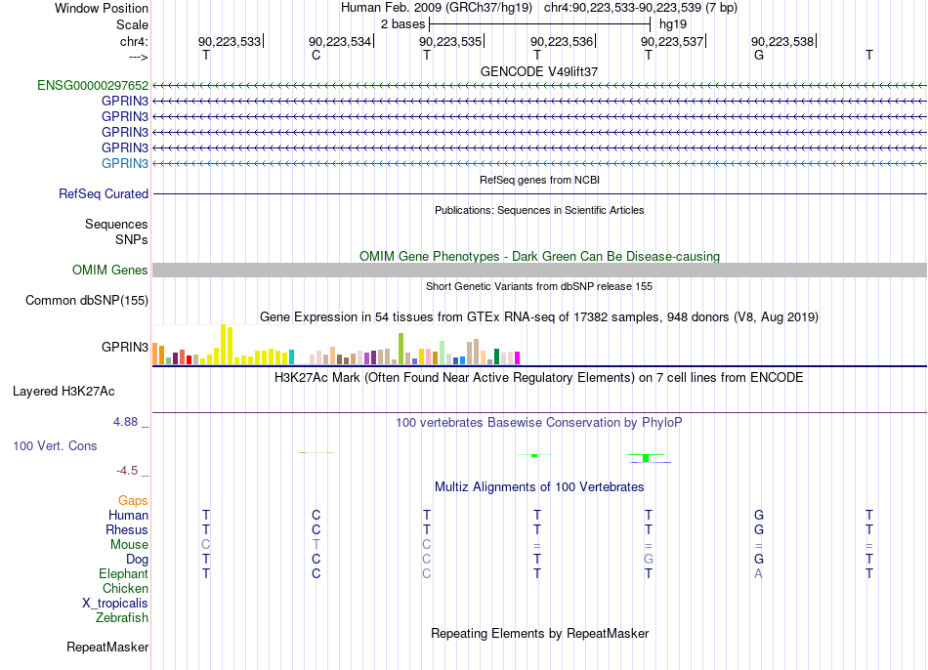Select the OMIM Genes track label
928x670 pixels.
(110, 270)
